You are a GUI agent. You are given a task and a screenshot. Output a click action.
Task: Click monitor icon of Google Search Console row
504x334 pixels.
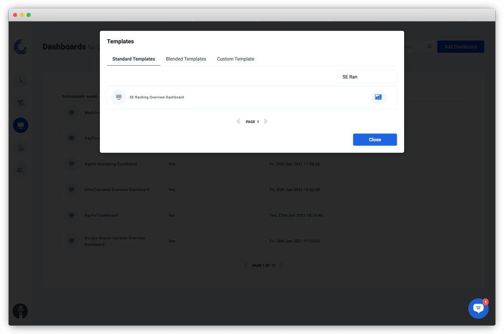coord(72,241)
